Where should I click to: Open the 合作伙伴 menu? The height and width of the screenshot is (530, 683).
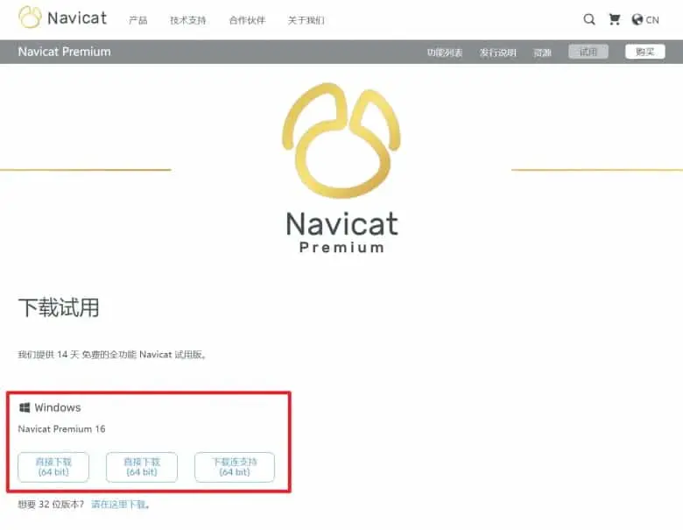(247, 20)
